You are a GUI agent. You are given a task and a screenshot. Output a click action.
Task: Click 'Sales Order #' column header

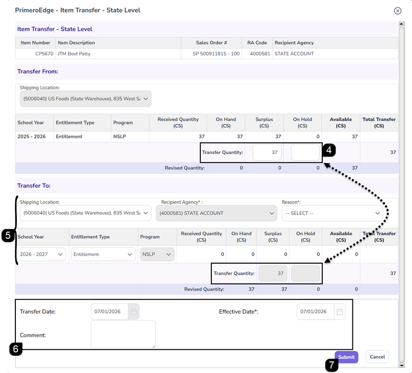tap(211, 43)
